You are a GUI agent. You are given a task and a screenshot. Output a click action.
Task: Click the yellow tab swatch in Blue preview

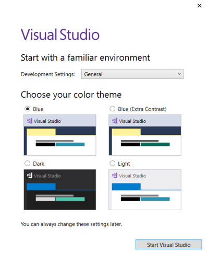coord(41,132)
